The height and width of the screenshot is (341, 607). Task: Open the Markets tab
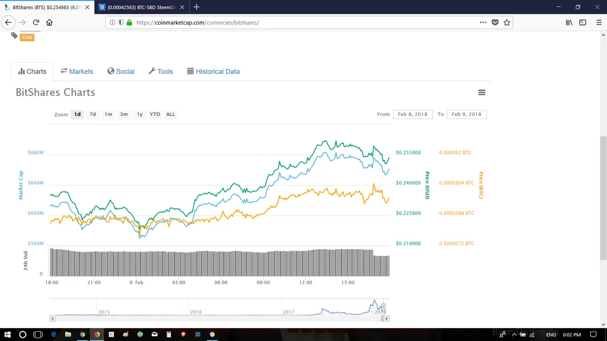point(77,72)
